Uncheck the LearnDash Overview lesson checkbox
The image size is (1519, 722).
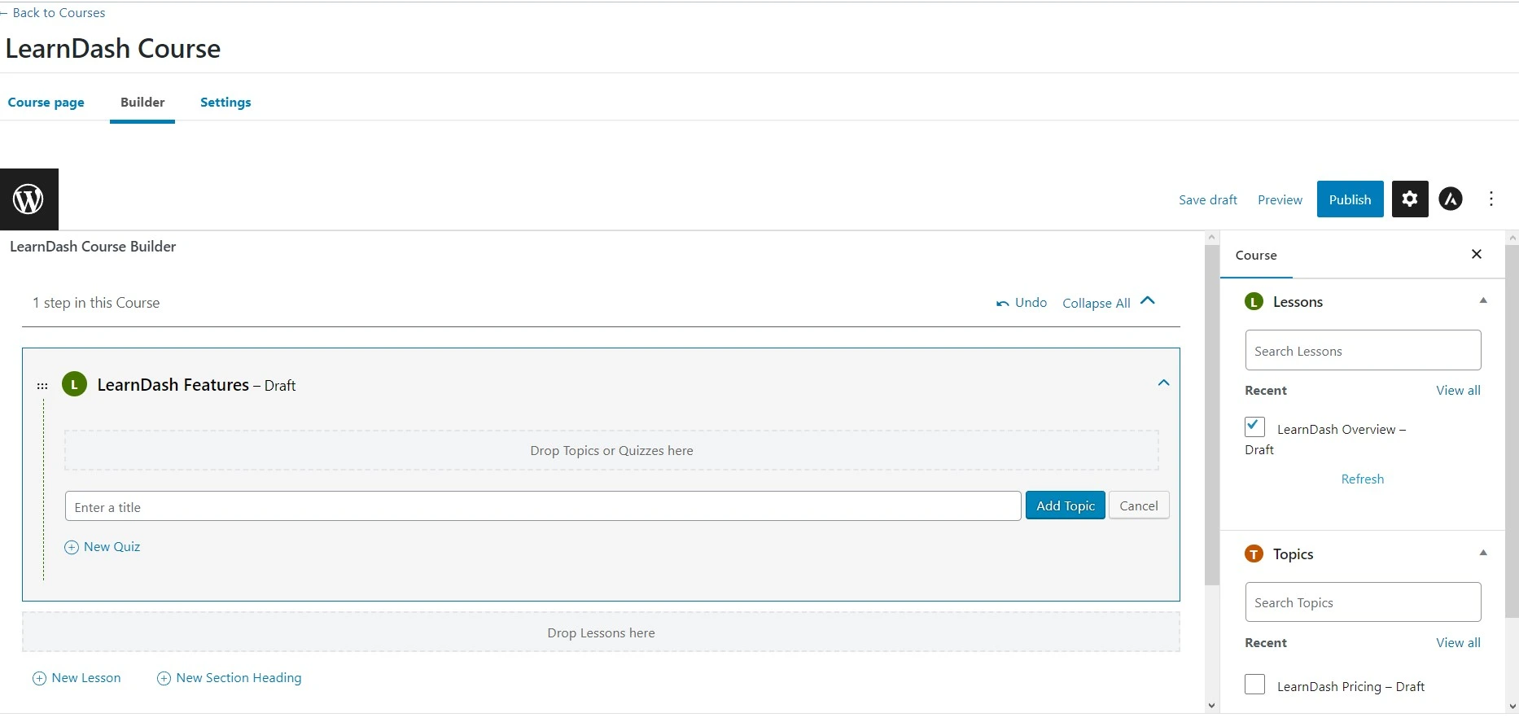click(x=1254, y=427)
